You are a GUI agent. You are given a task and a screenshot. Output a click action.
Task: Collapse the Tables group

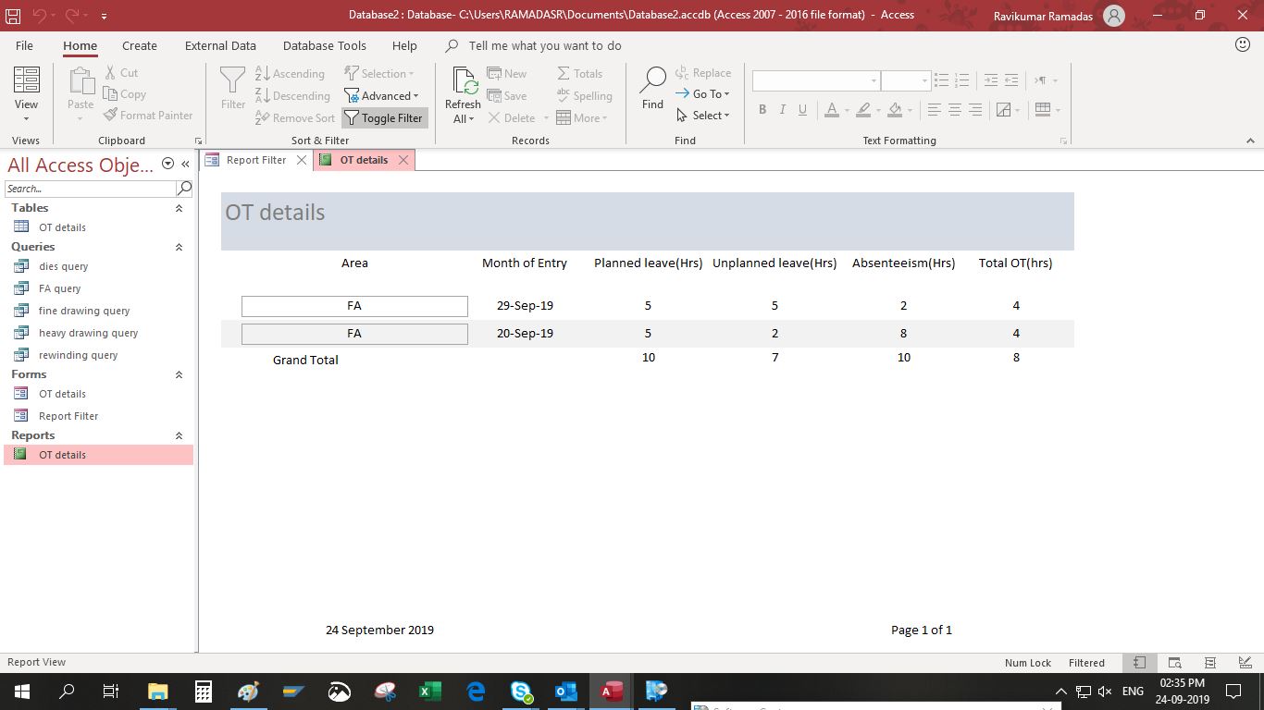(179, 209)
